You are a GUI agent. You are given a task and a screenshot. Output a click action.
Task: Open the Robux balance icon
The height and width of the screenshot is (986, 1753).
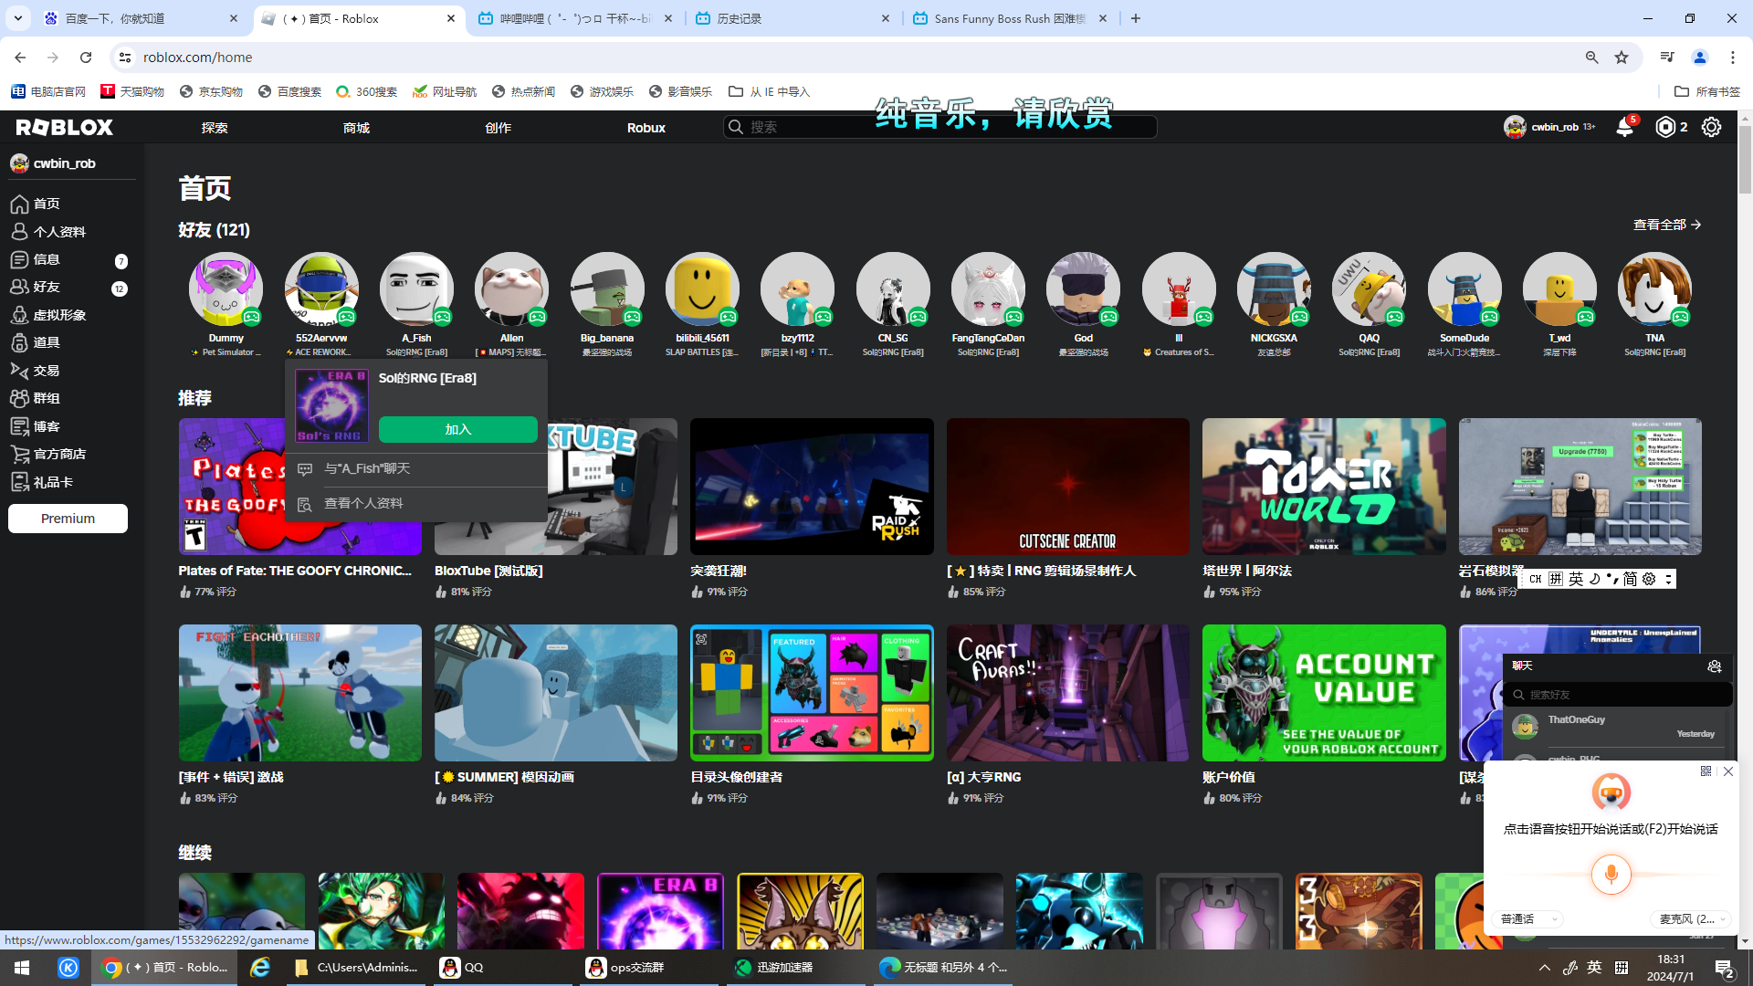coord(1666,127)
